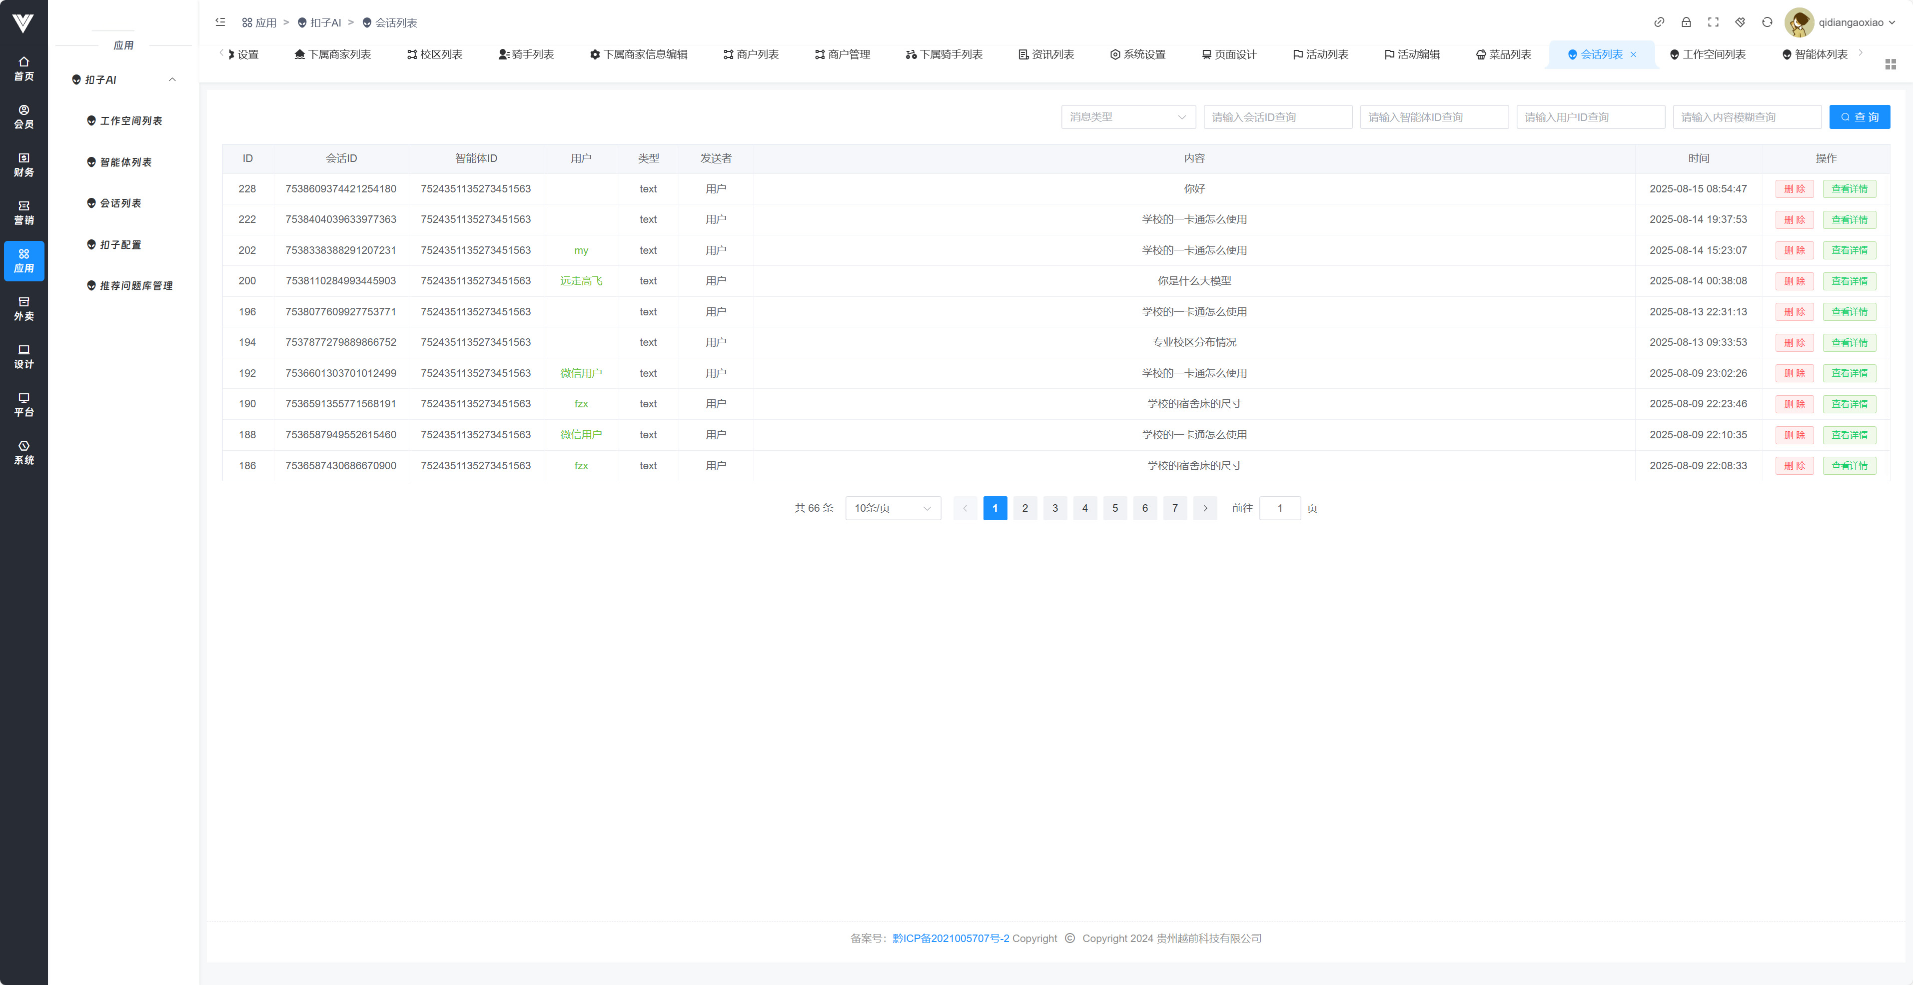Open the theme tag icon in header

coord(1740,22)
